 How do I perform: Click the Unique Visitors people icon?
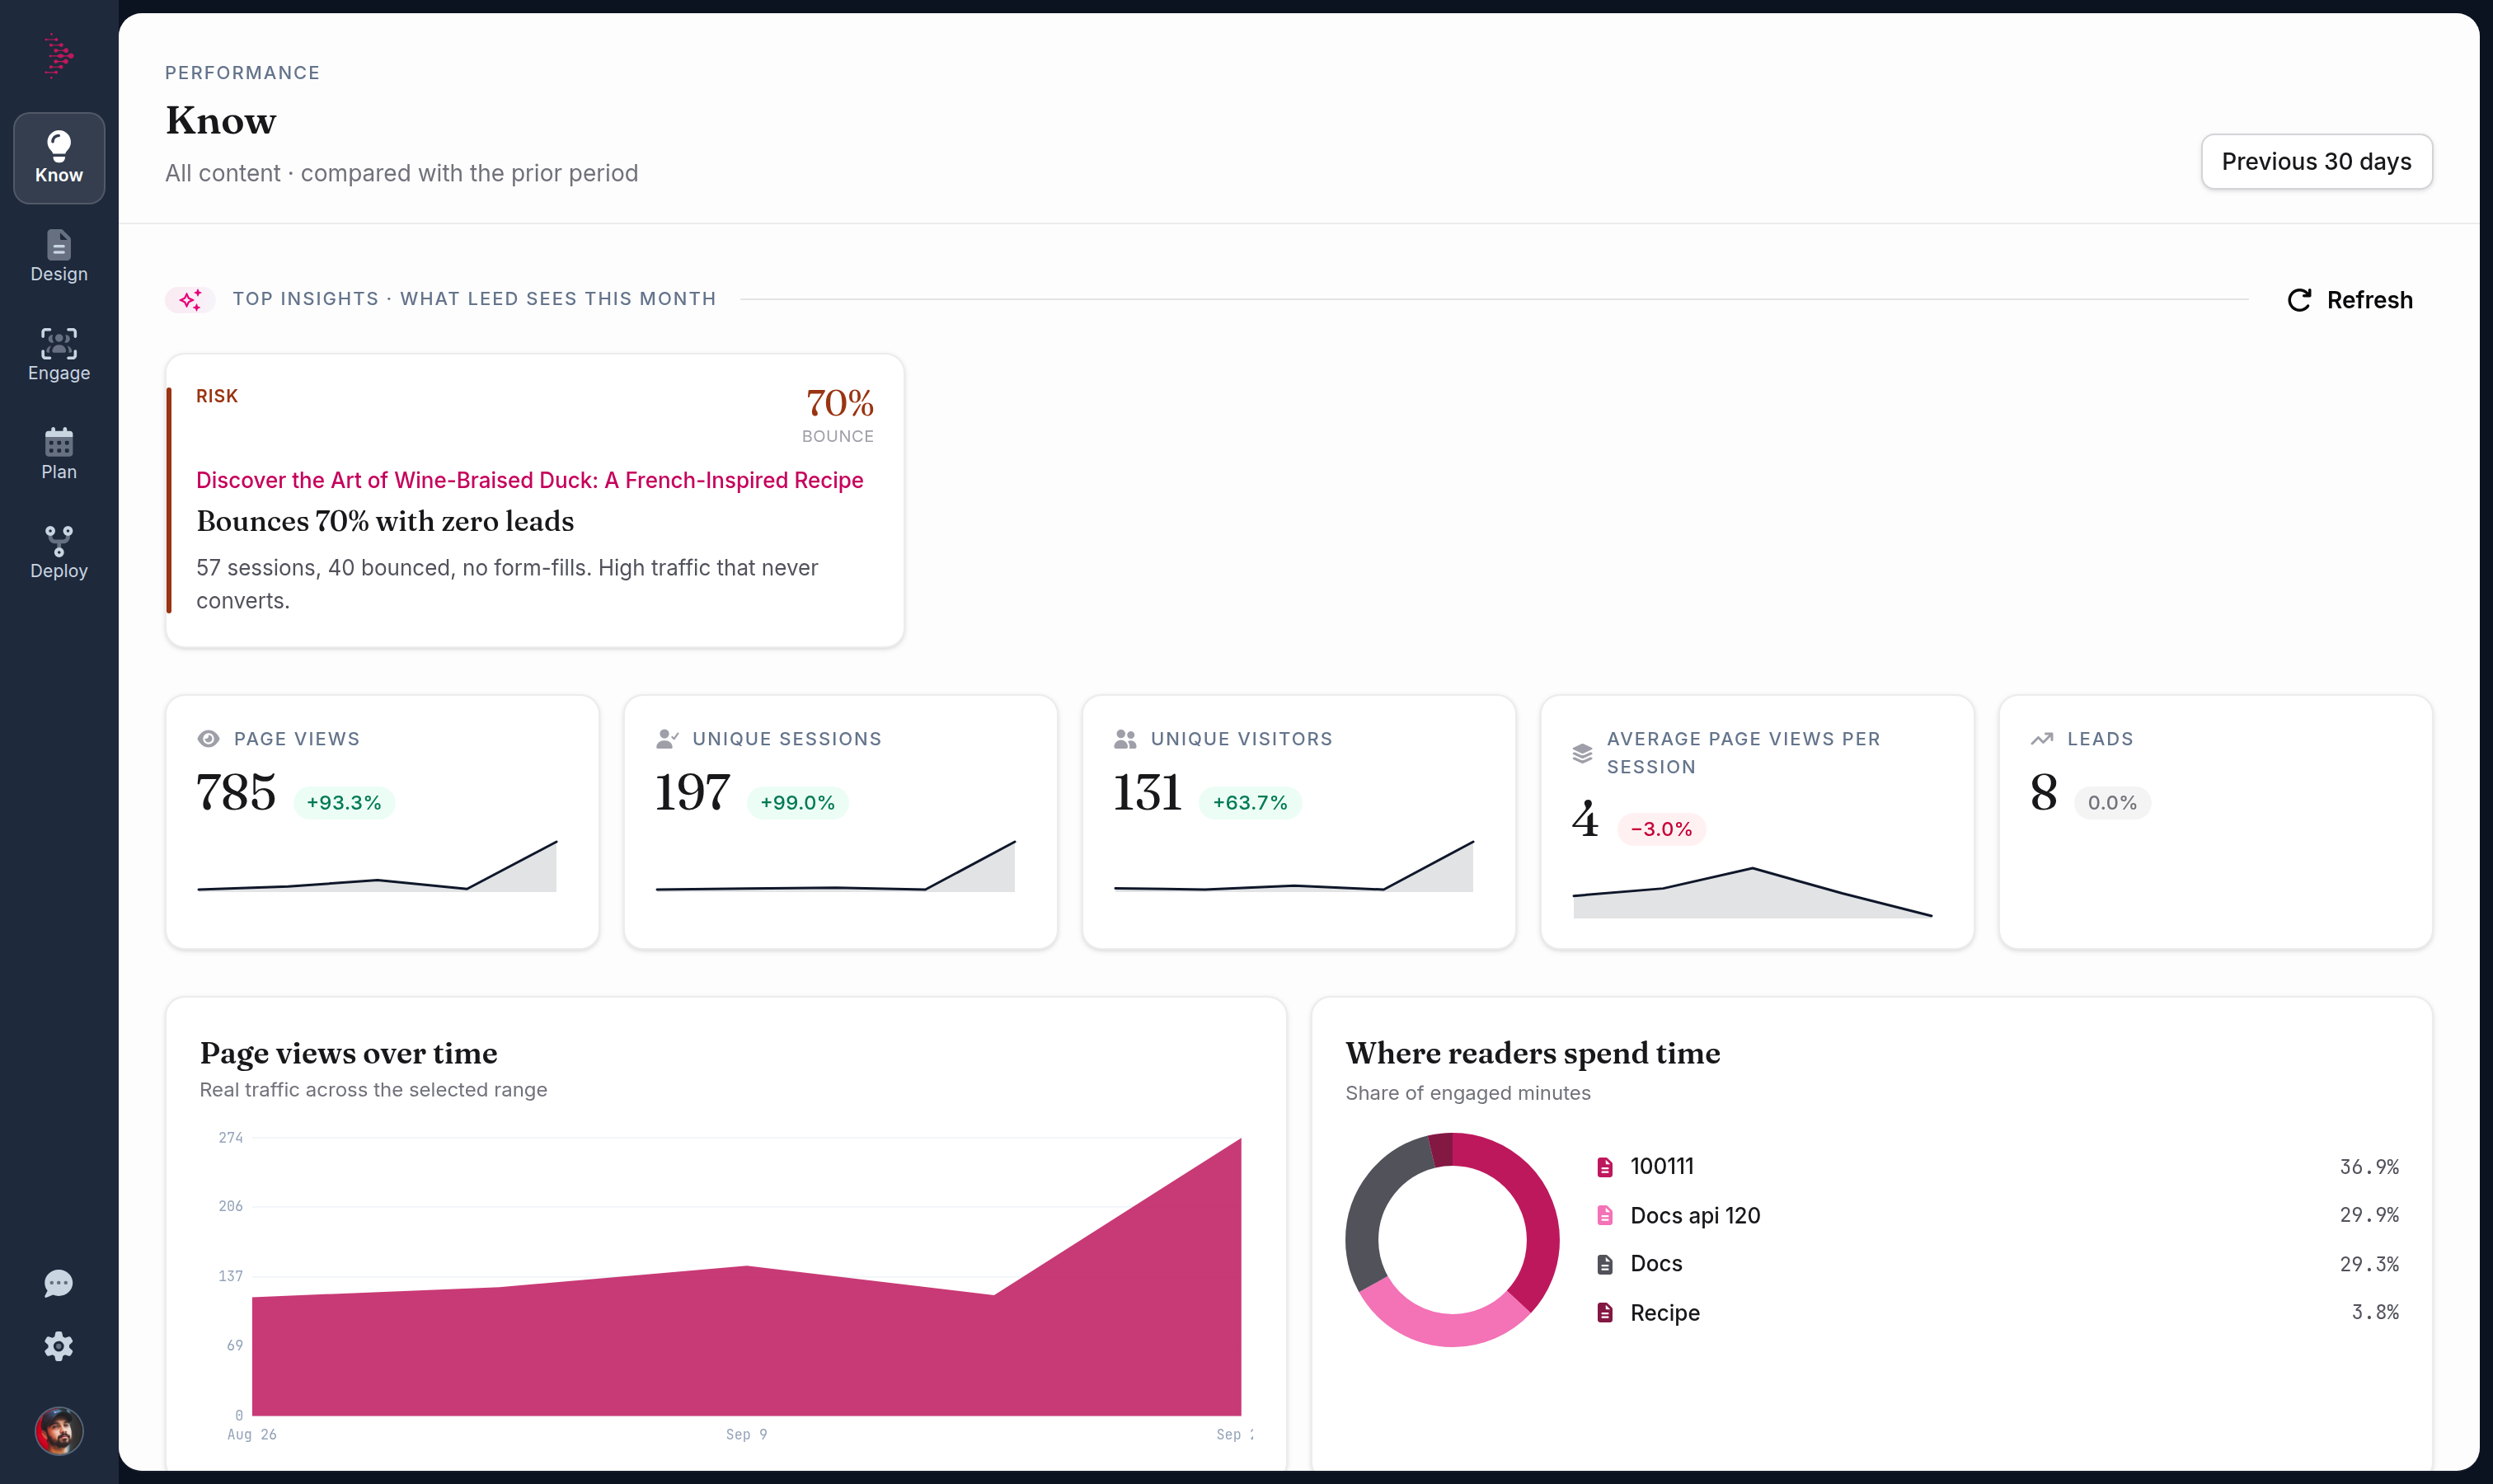[x=1125, y=739]
